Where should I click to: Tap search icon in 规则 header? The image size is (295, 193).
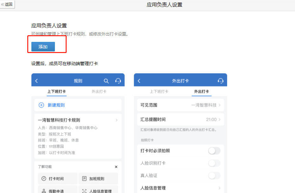[106, 81]
